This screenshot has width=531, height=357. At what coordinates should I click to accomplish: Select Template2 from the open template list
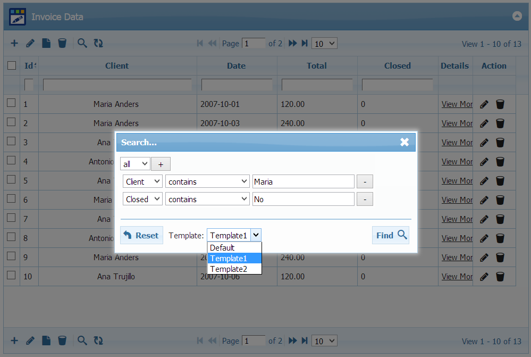pyautogui.click(x=229, y=269)
